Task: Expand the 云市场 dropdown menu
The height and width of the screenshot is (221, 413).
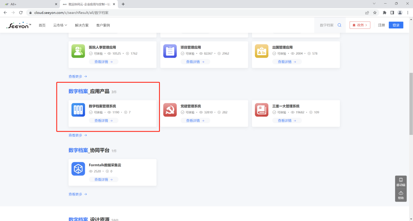Action: tap(60, 25)
